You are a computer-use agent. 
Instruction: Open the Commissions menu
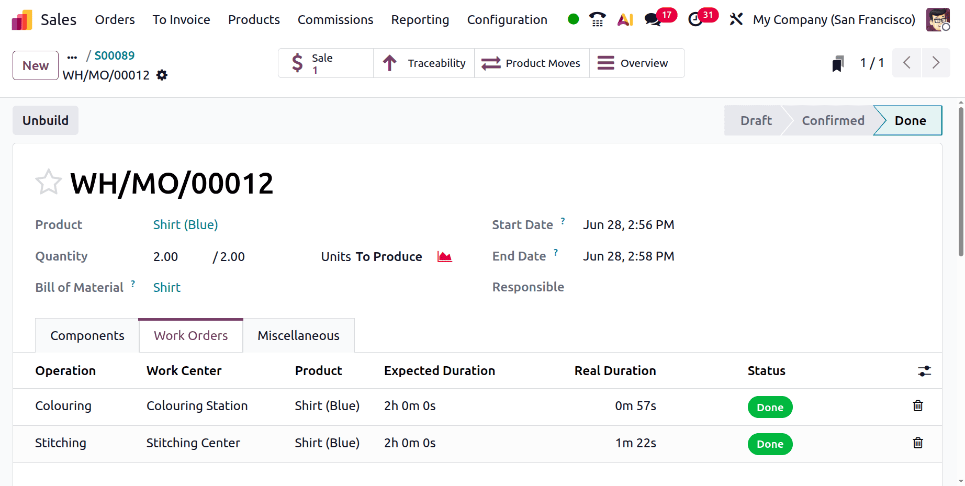[x=335, y=20]
